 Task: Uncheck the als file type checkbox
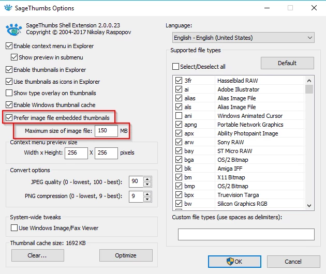coord(179,107)
